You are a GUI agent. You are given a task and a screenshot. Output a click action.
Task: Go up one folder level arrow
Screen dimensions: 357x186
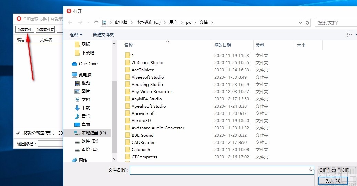(96, 22)
